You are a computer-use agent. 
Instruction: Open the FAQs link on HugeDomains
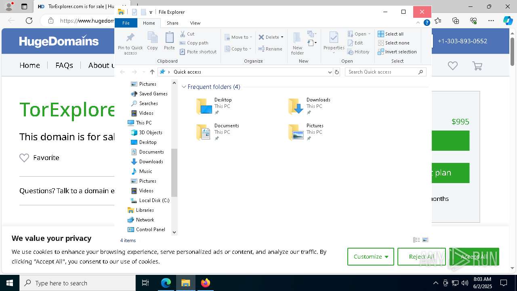point(64,65)
